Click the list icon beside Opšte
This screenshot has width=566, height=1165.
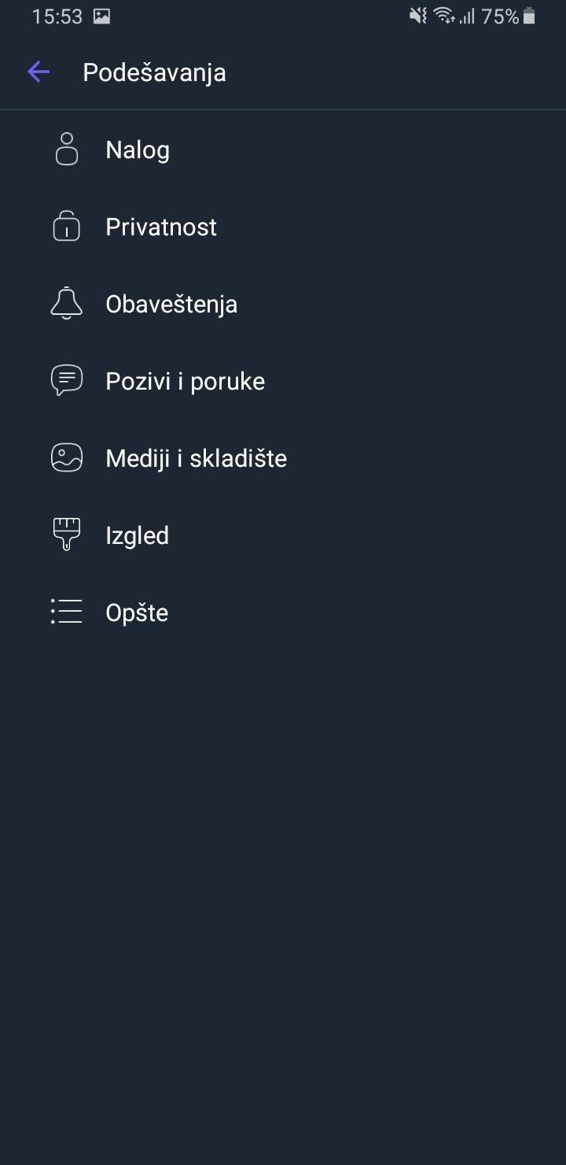pos(67,612)
